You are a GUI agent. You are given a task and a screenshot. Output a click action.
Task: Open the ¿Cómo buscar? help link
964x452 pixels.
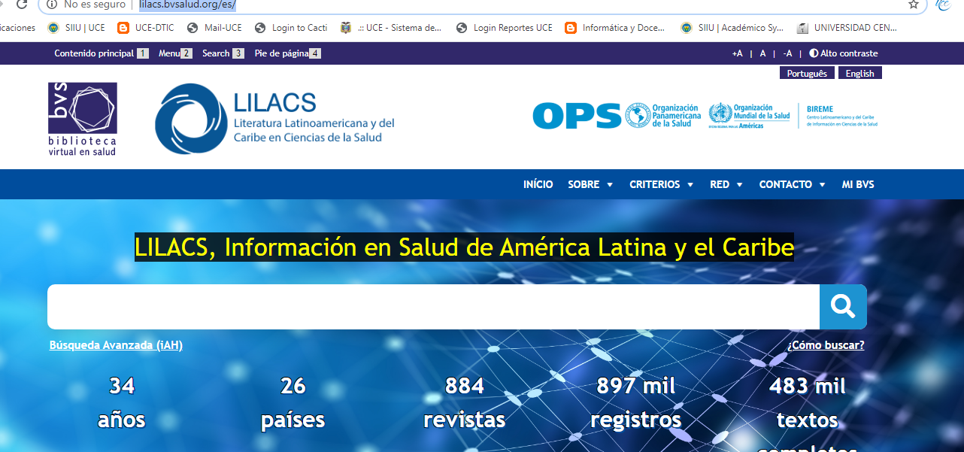coord(826,345)
